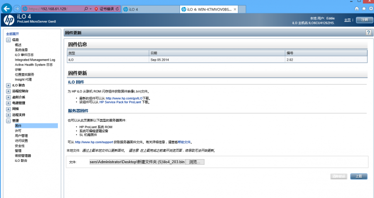Click the red certificate error shield
The height and width of the screenshot is (198, 374).
(96, 9)
